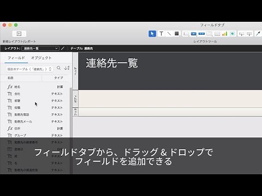The height and width of the screenshot is (196, 262).
Task: Switch to the オブジェクト tab
Action: 41,58
